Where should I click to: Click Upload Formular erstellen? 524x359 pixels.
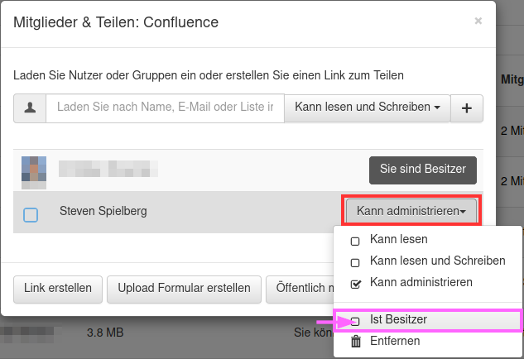pos(184,289)
